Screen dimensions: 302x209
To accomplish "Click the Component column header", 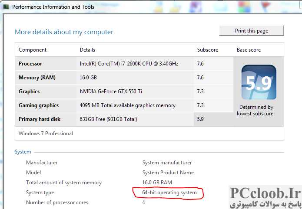I will click(33, 50).
